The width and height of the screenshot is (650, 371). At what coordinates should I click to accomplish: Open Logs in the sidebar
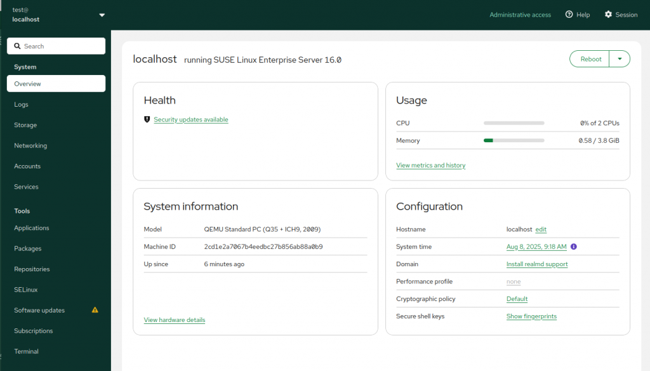pos(22,104)
